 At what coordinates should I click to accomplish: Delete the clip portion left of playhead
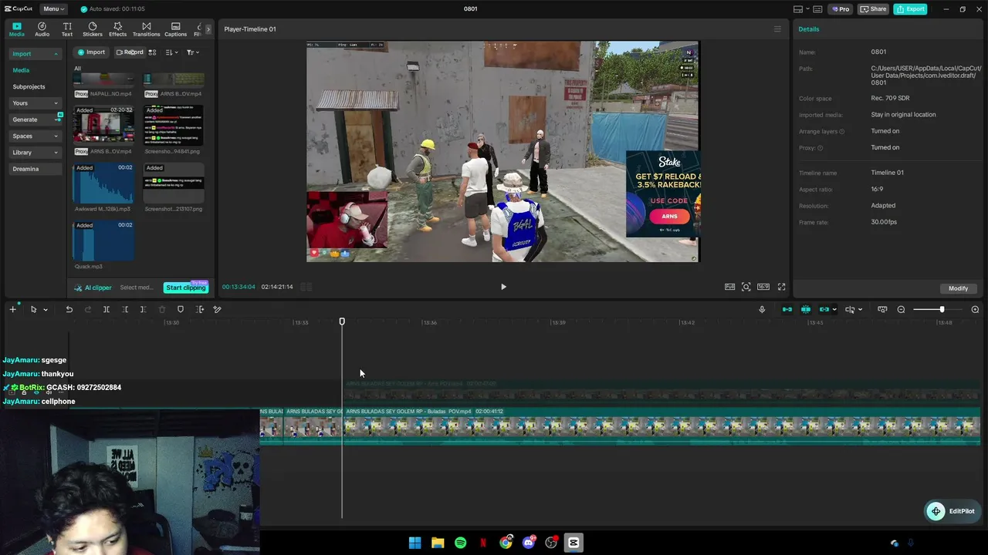[x=125, y=309]
